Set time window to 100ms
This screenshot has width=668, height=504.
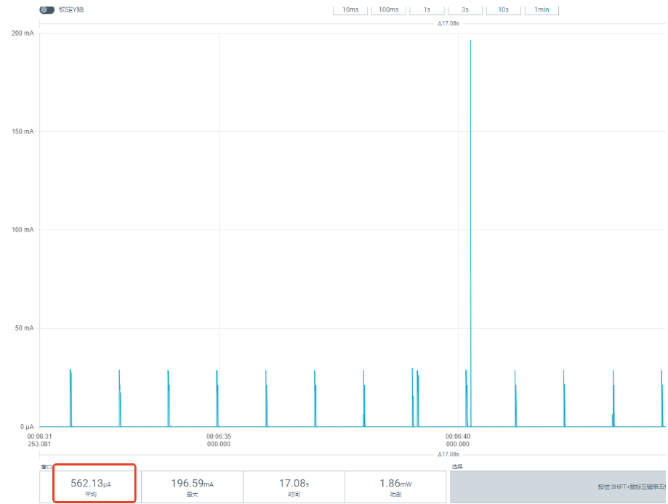tap(389, 9)
